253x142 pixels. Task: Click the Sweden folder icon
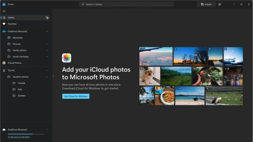point(14,96)
